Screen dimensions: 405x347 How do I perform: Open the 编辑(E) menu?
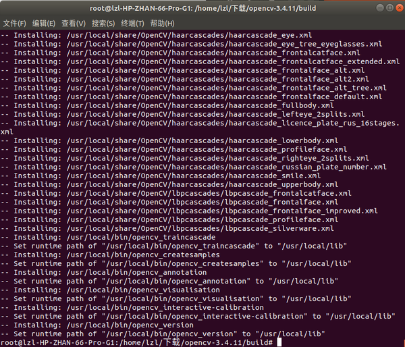click(x=44, y=24)
